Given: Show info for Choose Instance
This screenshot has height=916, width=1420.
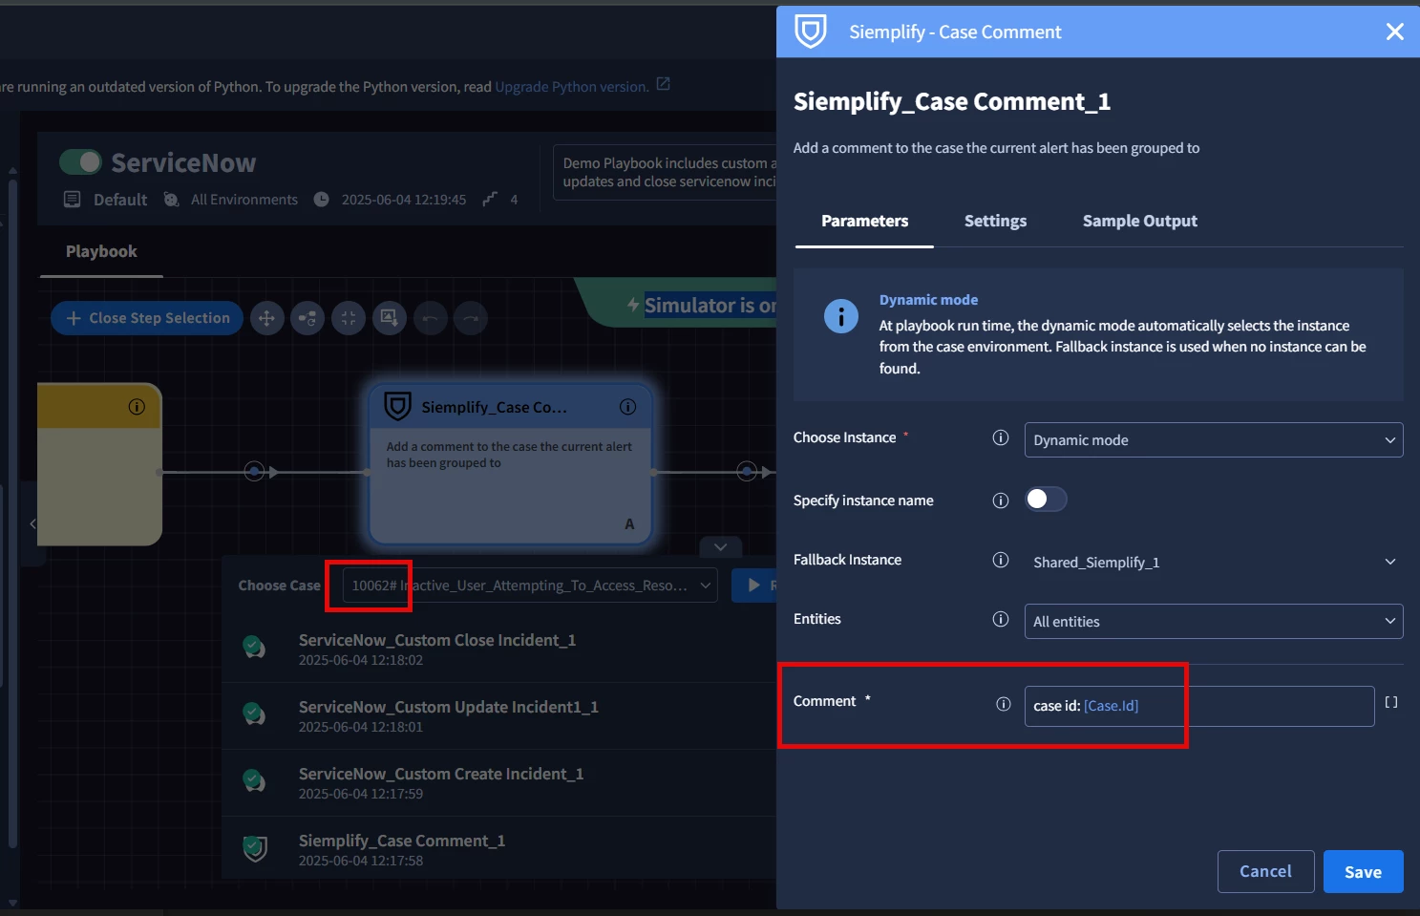Looking at the screenshot, I should (x=1001, y=437).
